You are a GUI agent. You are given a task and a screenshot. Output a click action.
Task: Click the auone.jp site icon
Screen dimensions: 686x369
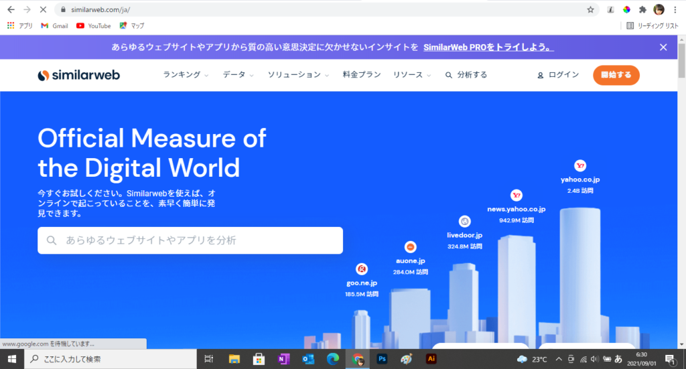[x=411, y=247]
